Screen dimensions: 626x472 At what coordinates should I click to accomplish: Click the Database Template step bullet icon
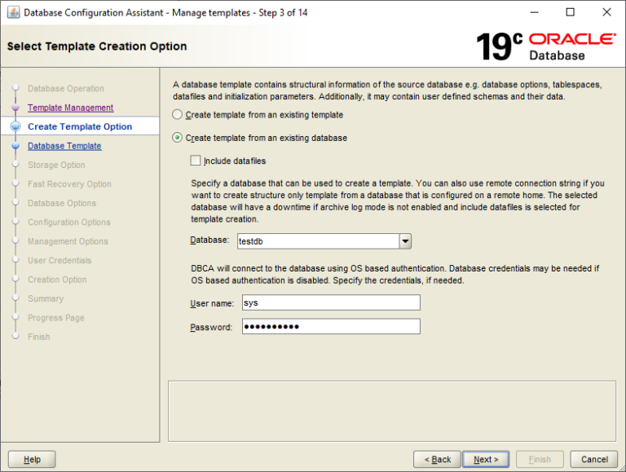point(15,146)
